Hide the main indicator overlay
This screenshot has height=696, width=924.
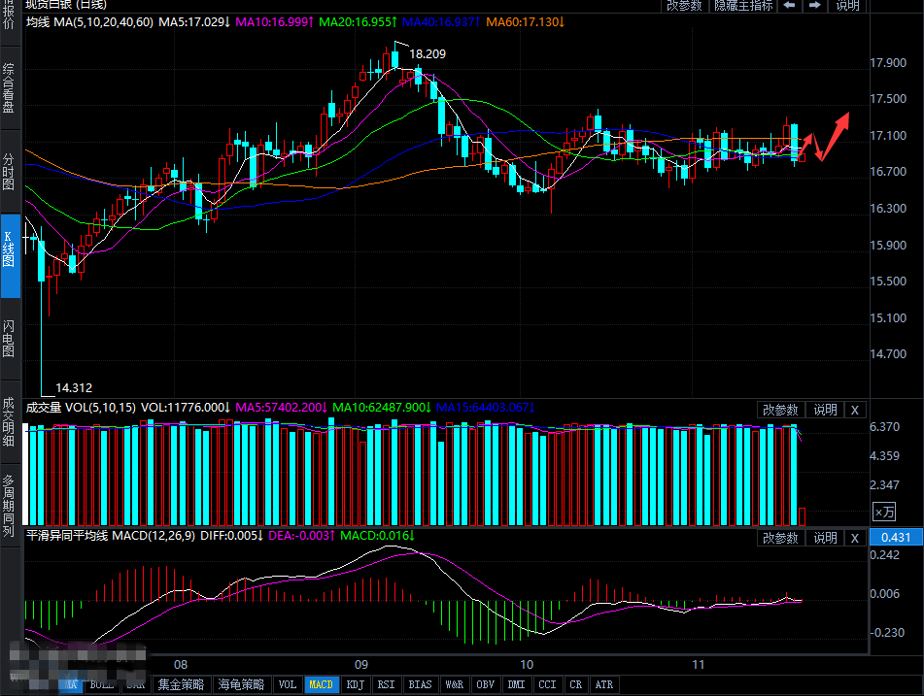[743, 5]
